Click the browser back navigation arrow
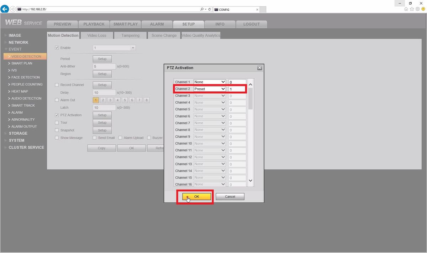This screenshot has width=427, height=253. click(x=4, y=9)
